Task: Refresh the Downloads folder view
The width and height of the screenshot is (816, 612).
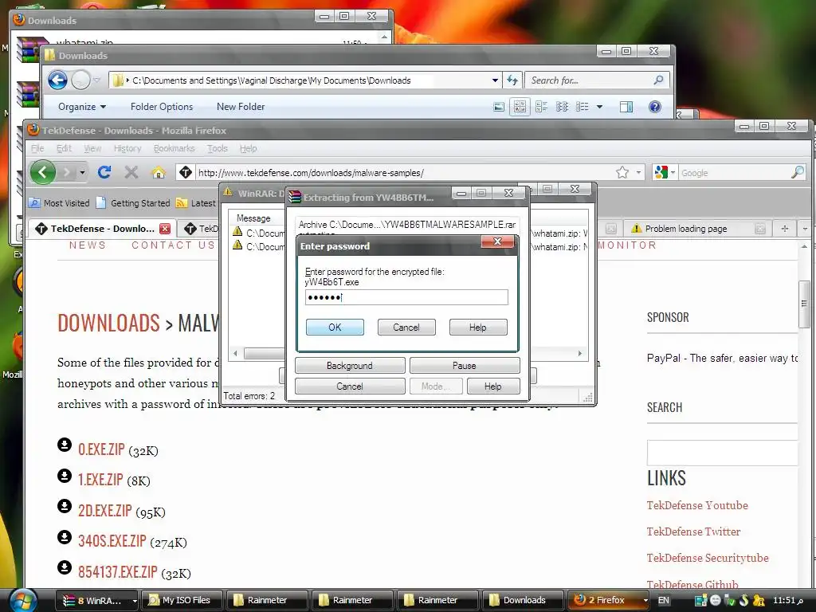Action: (512, 80)
